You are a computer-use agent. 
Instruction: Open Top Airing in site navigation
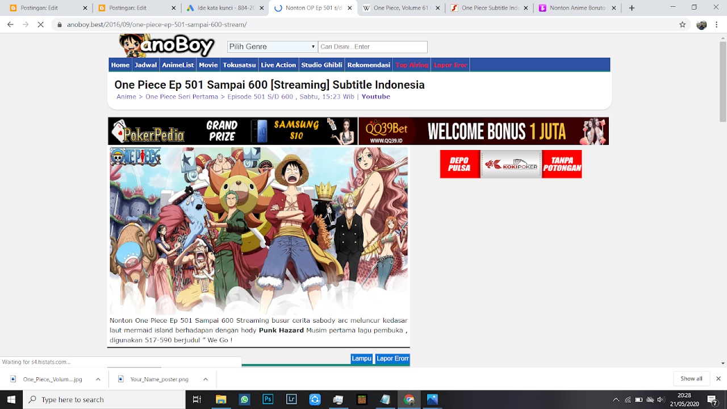point(412,65)
